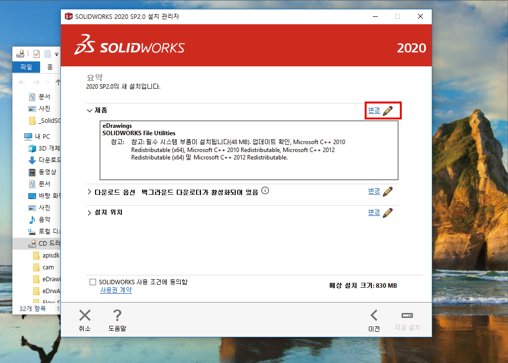Select 문서 under 내 PC in Explorer
The height and width of the screenshot is (363, 508).
[40, 184]
